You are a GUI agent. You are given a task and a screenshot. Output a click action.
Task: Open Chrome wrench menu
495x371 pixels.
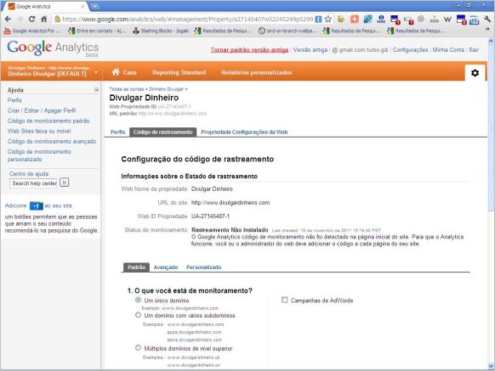487,20
